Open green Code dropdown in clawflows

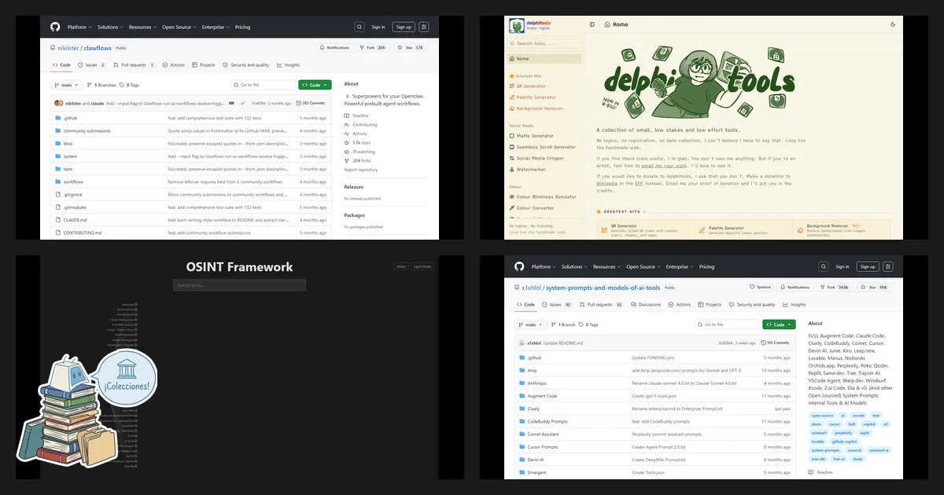(315, 85)
